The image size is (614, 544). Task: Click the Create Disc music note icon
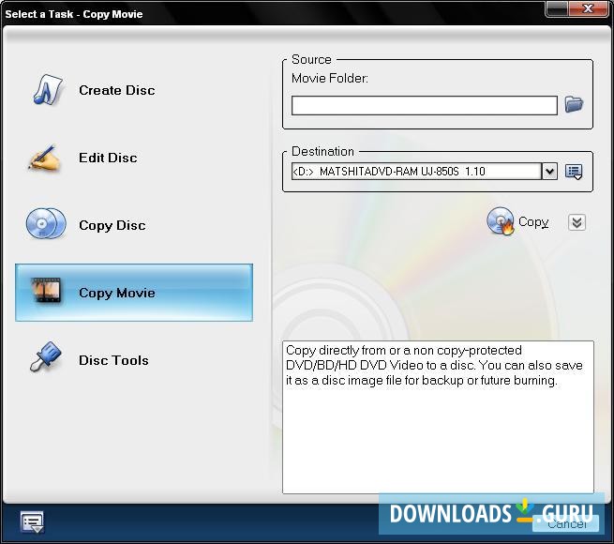(x=48, y=90)
